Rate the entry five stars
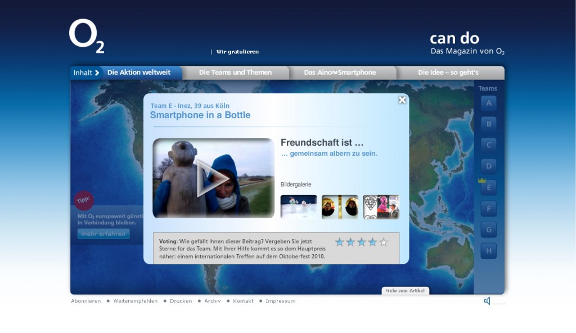The width and height of the screenshot is (576, 333). [x=384, y=242]
